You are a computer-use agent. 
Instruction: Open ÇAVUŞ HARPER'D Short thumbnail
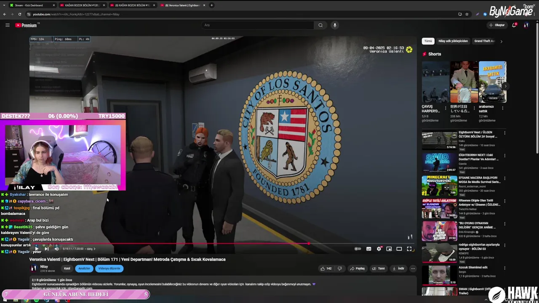tap(435, 82)
